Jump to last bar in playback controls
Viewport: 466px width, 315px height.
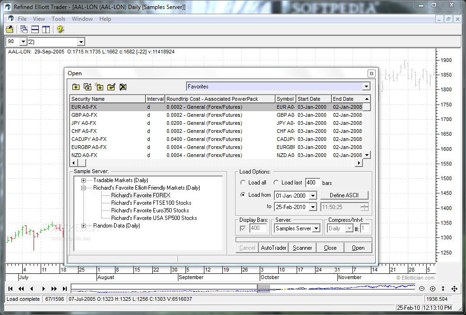point(65,288)
